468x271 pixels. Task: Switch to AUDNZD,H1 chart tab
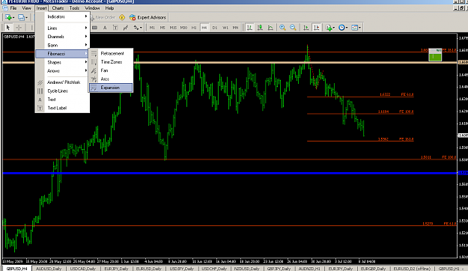click(x=309, y=269)
